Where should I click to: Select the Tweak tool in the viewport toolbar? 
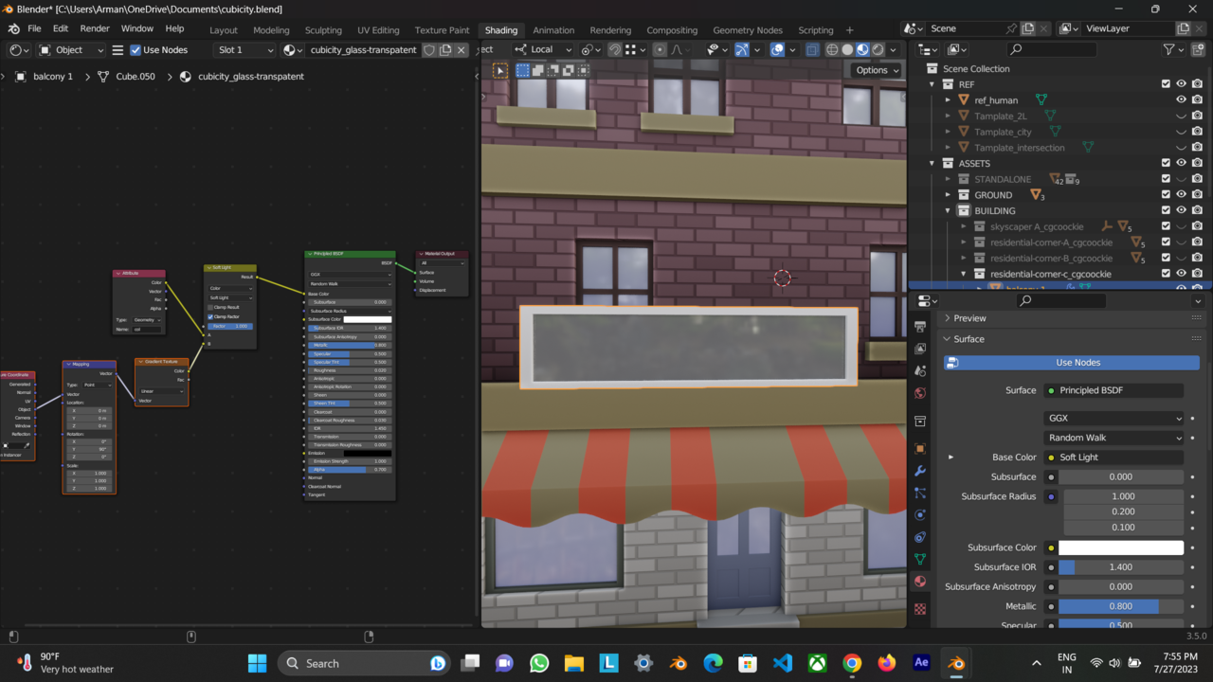[499, 69]
